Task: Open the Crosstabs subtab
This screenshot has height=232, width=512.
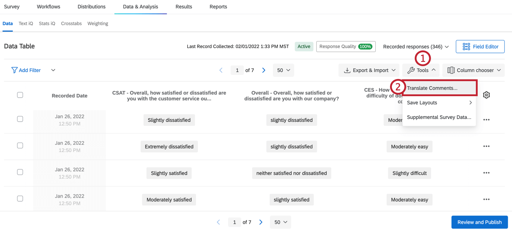Action: point(71,23)
